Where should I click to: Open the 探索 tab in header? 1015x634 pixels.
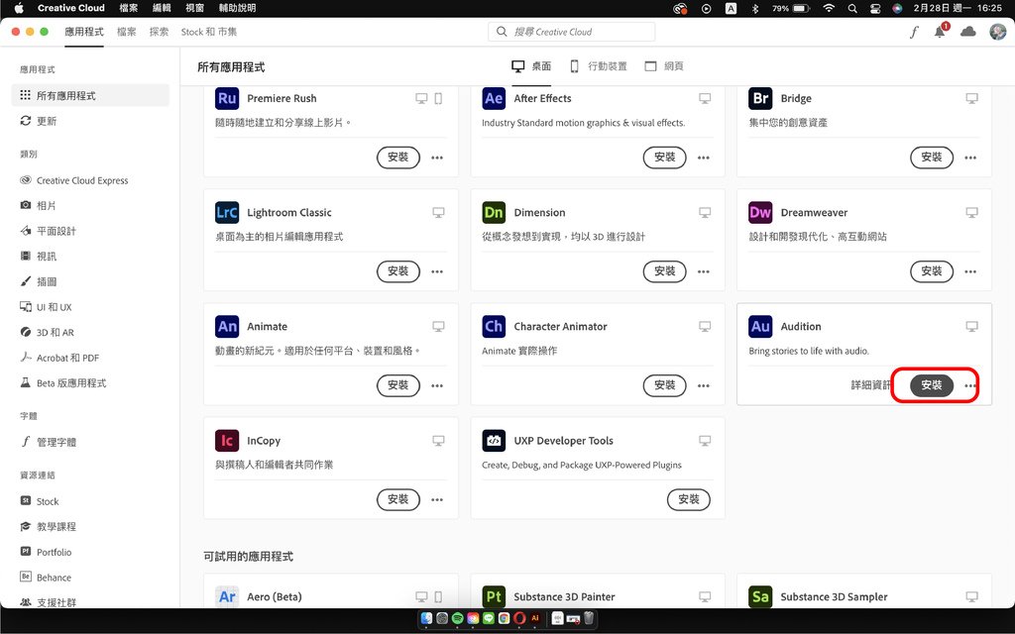click(159, 32)
